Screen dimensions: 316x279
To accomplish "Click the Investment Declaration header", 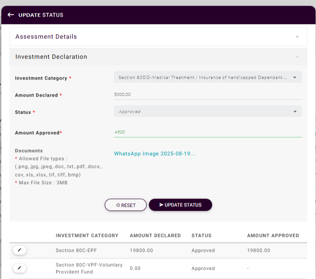I will 51,57.
